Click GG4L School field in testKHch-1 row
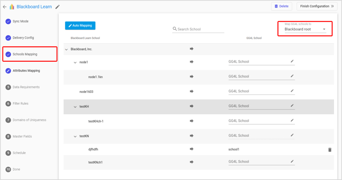This screenshot has width=342, height=180. (x=261, y=121)
